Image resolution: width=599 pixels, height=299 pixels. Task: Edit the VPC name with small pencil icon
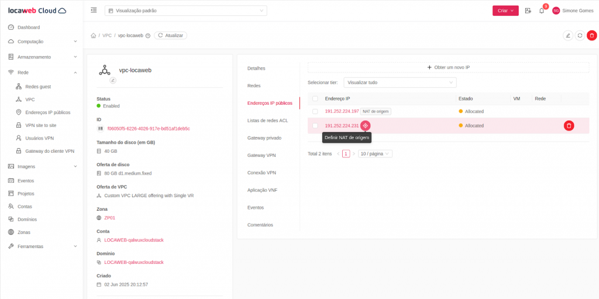pos(113,80)
